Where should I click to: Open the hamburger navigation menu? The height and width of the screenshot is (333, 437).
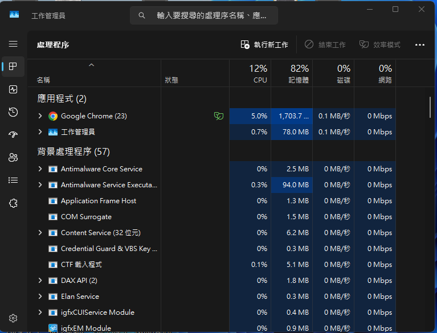(x=13, y=44)
